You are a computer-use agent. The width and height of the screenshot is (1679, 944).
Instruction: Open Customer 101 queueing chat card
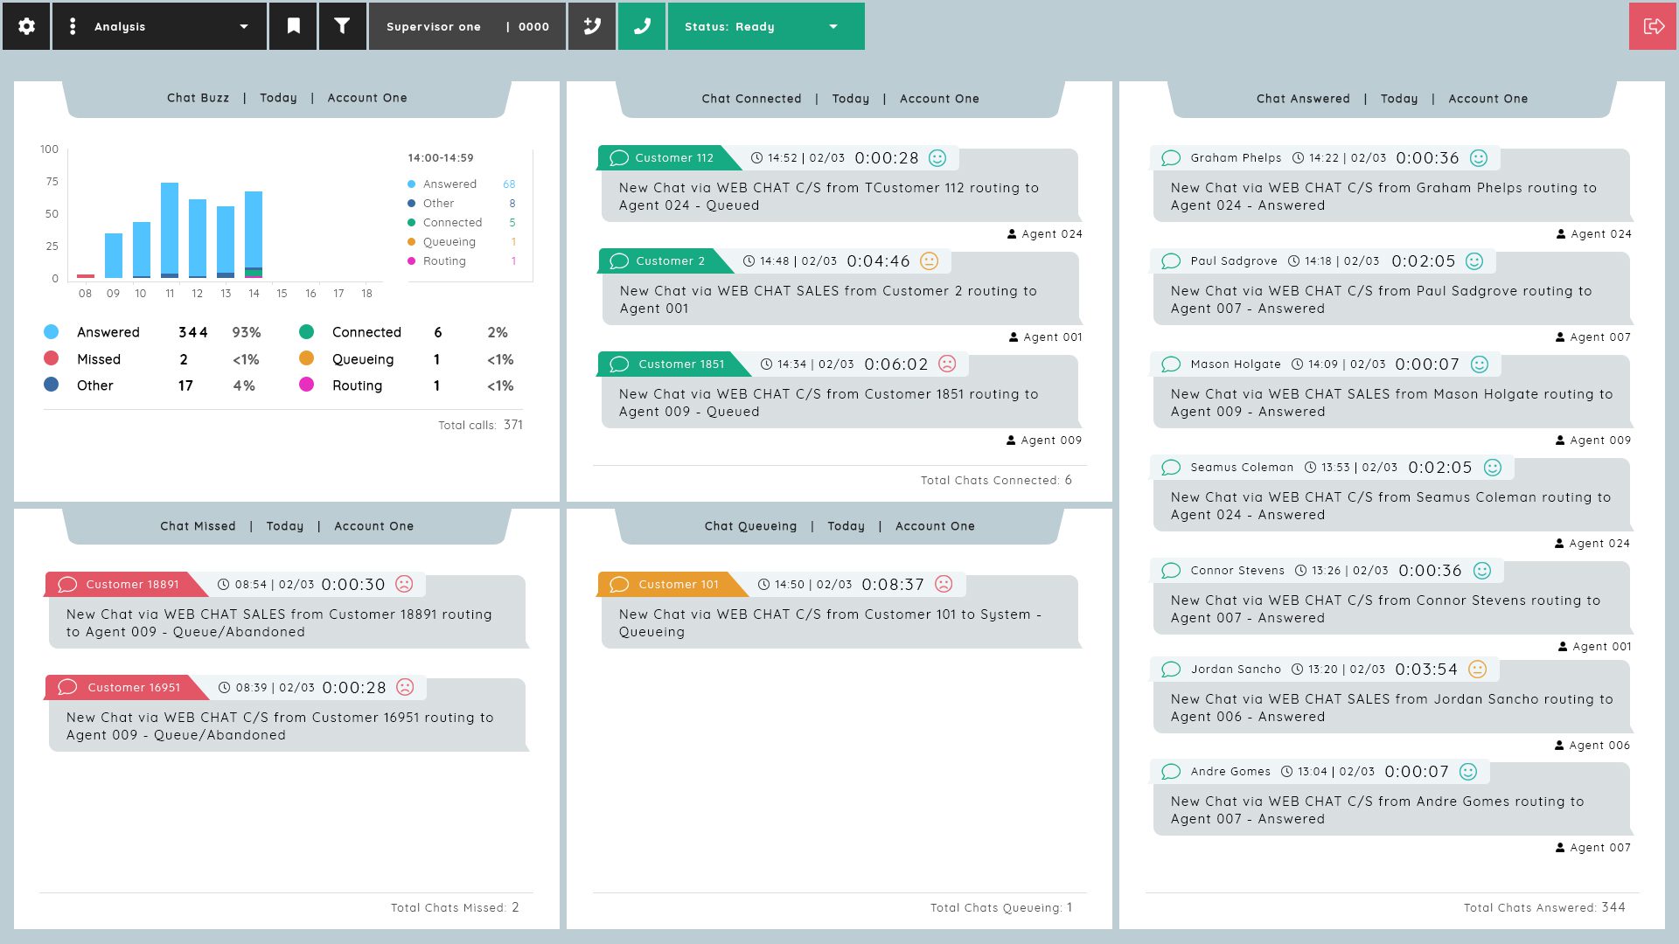[x=839, y=609]
